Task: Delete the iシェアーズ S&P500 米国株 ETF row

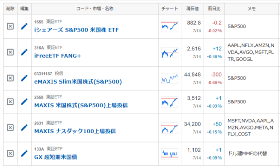Action: click(10, 26)
